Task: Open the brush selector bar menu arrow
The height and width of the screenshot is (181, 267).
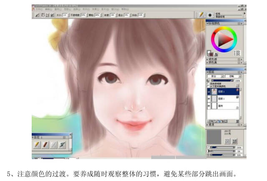Action: (x=245, y=13)
